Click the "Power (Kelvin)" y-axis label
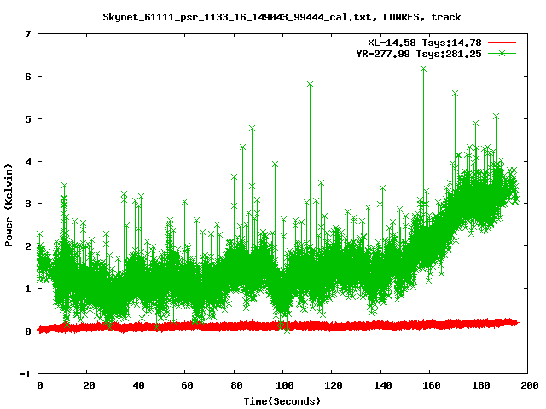The width and height of the screenshot is (546, 409). pos(9,204)
